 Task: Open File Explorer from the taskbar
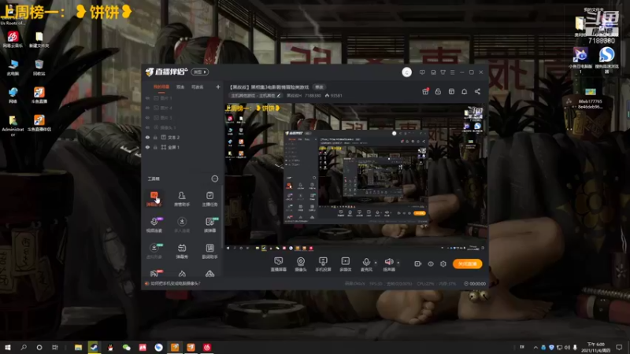[78, 347]
